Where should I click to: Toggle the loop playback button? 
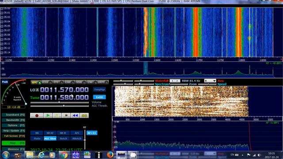click(84, 116)
